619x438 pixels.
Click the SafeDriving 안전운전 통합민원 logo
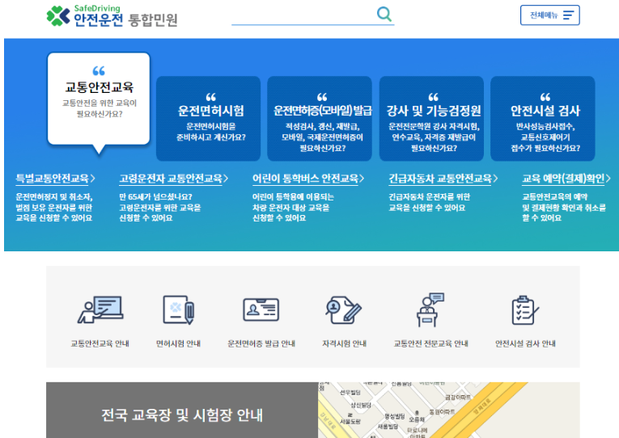coord(112,15)
